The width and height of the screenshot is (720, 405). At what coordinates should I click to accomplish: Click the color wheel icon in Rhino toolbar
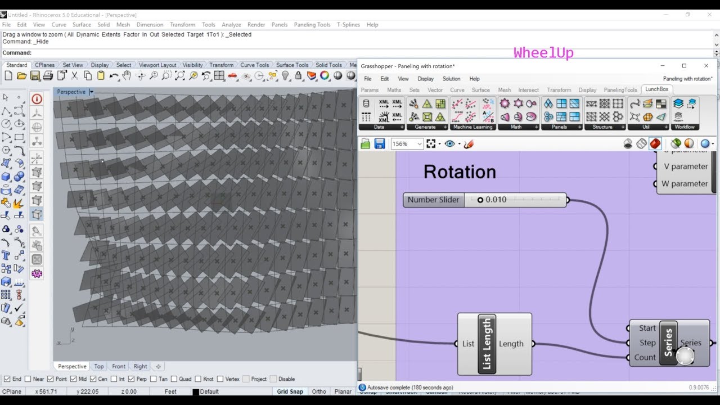pos(325,75)
